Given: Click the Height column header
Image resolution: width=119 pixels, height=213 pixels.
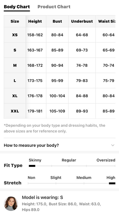Looking at the screenshot, I should 35,21.
